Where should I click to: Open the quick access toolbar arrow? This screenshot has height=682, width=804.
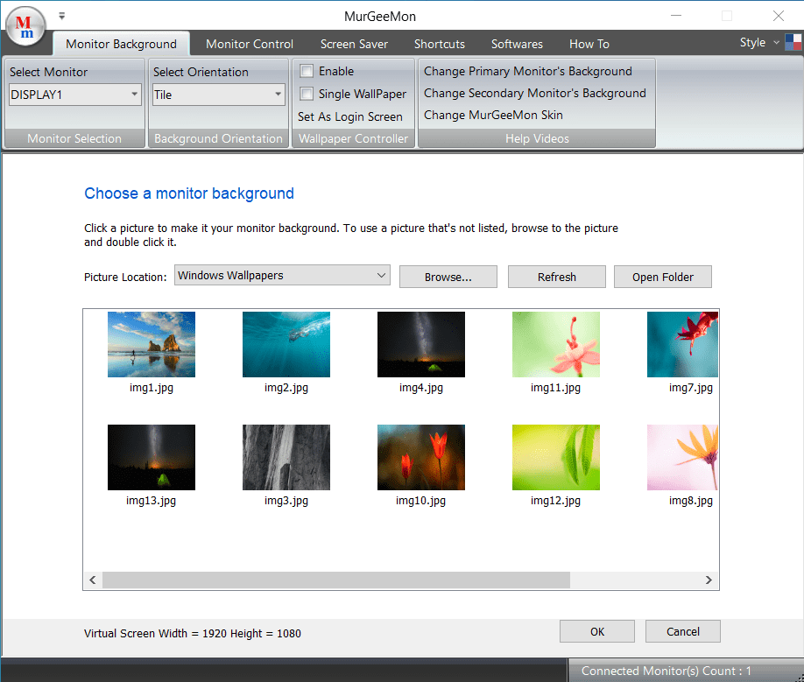tap(61, 16)
